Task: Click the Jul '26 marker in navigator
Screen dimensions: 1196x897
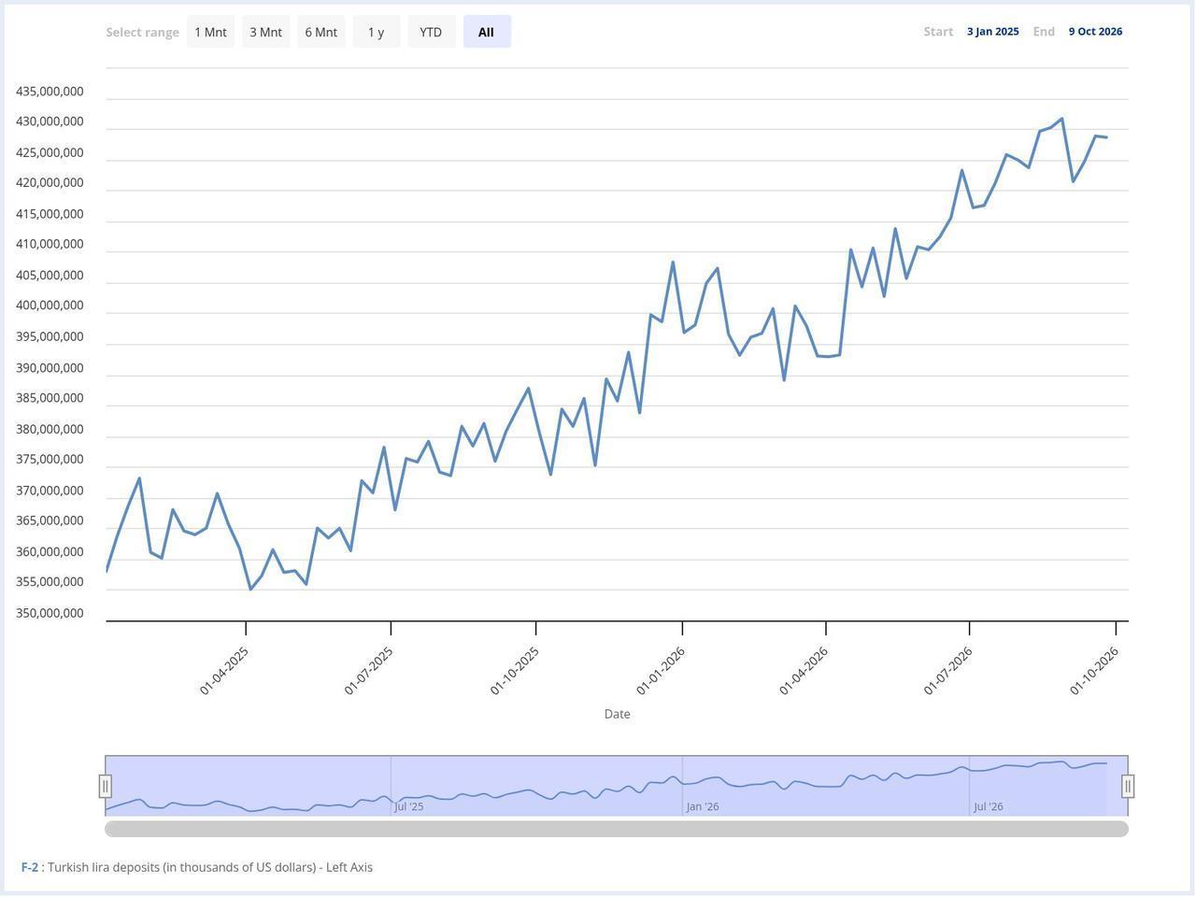Action: click(x=989, y=806)
